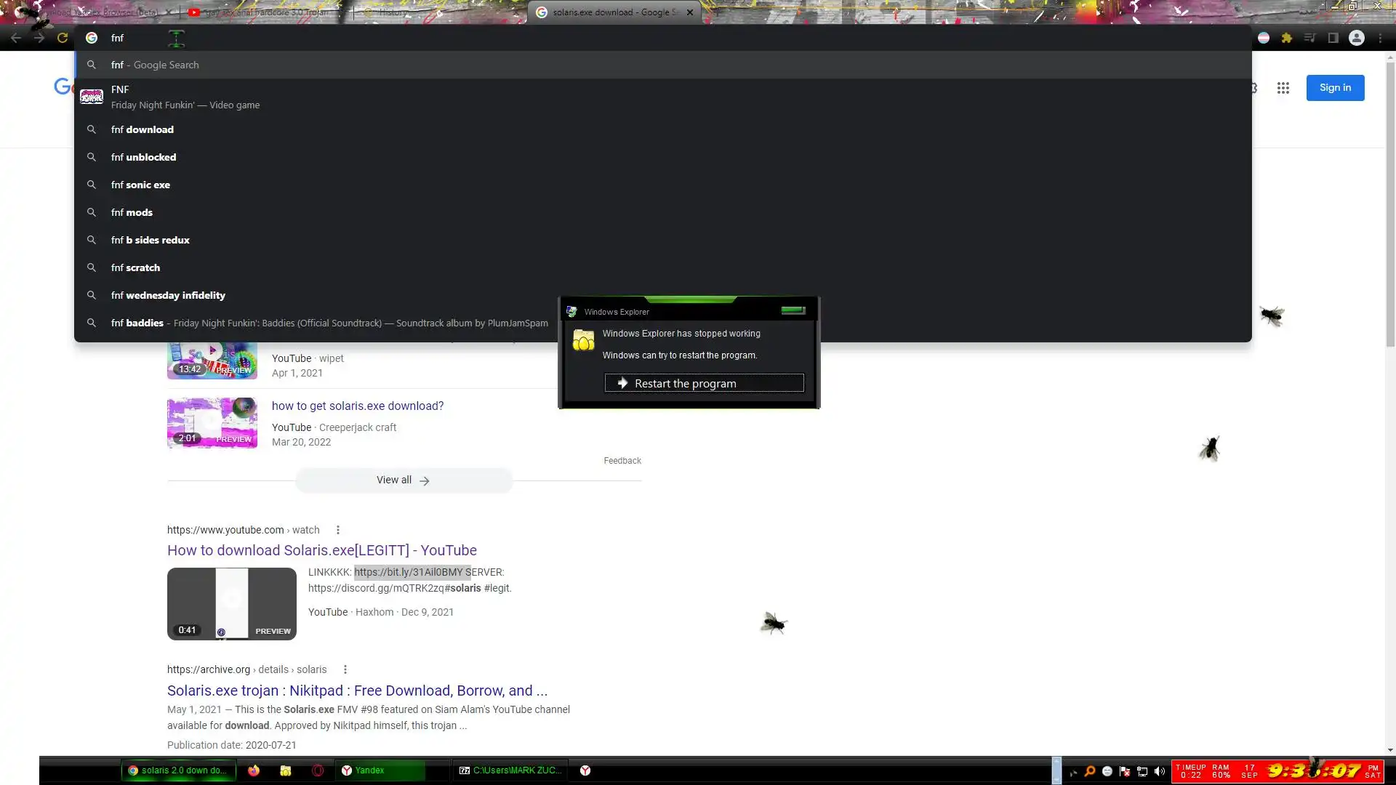The width and height of the screenshot is (1396, 785).
Task: Click 'Restart the program' button
Action: point(704,383)
